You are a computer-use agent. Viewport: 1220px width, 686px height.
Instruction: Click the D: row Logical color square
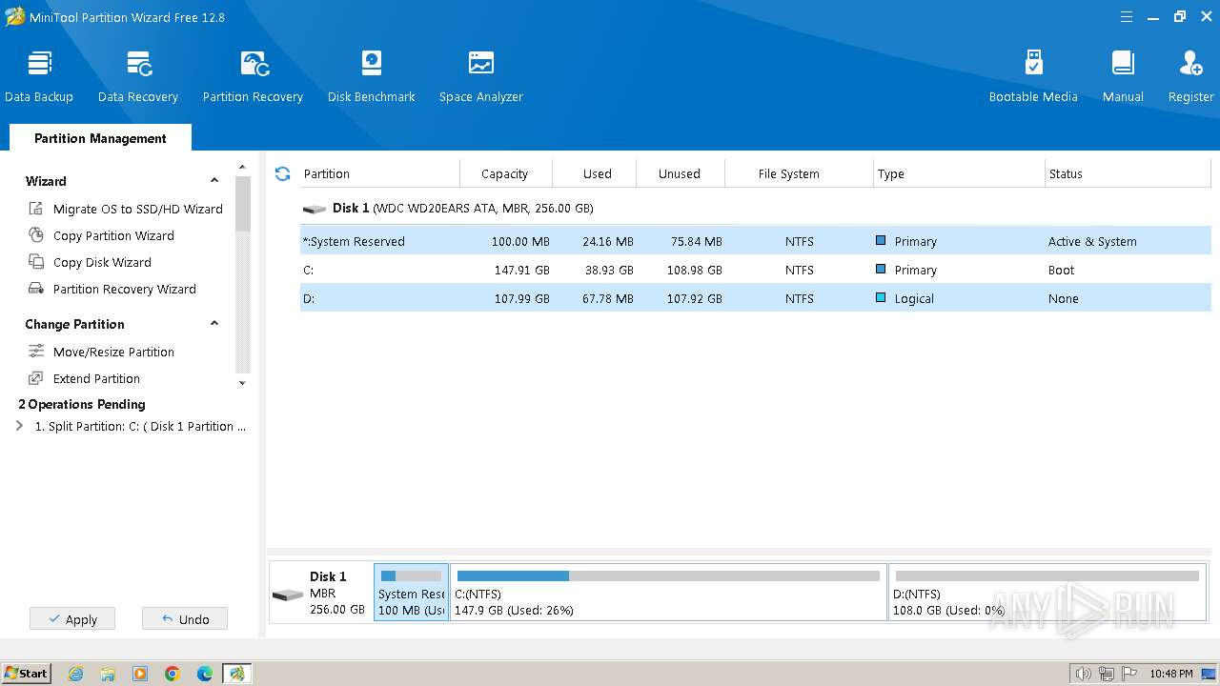pyautogui.click(x=881, y=298)
